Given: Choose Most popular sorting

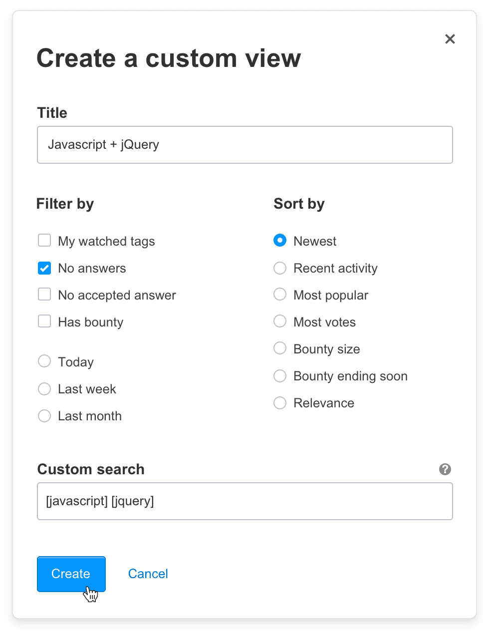Looking at the screenshot, I should pos(280,294).
